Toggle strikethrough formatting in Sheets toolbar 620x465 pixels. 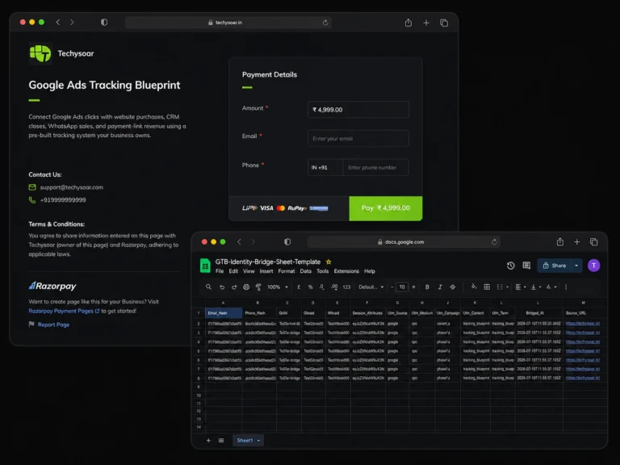tap(453, 287)
